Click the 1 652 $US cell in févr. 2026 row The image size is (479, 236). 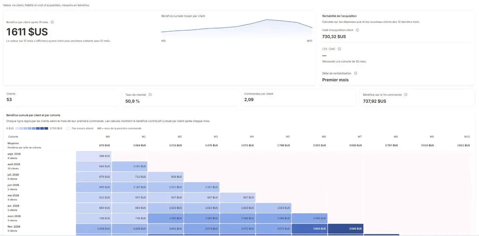[166, 229]
